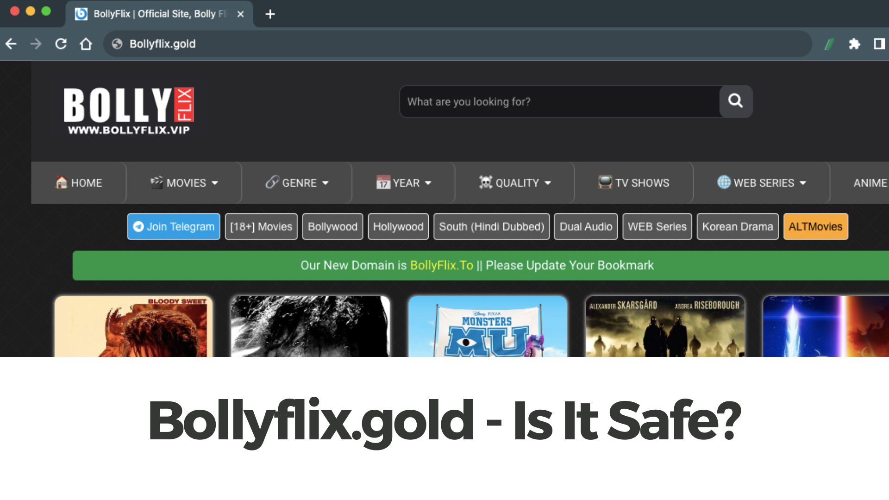Click the Bollyflix.gold address bar
The width and height of the screenshot is (889, 500).
[x=457, y=44]
